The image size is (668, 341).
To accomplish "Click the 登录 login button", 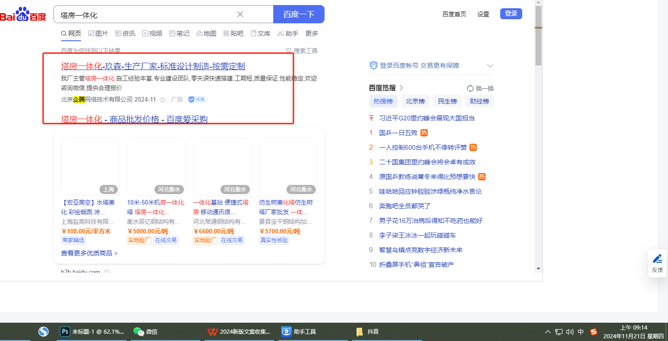I will (x=511, y=14).
